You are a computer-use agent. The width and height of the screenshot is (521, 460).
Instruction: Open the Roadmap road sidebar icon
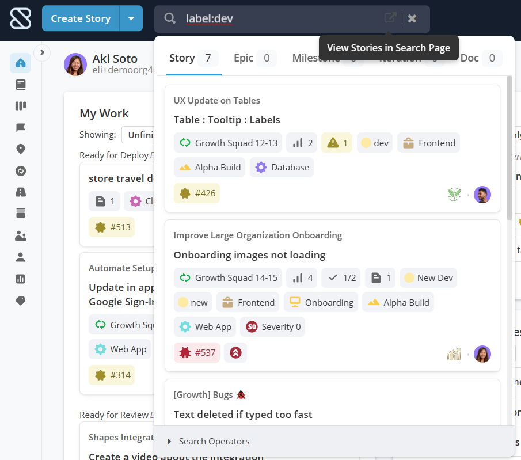click(x=21, y=192)
